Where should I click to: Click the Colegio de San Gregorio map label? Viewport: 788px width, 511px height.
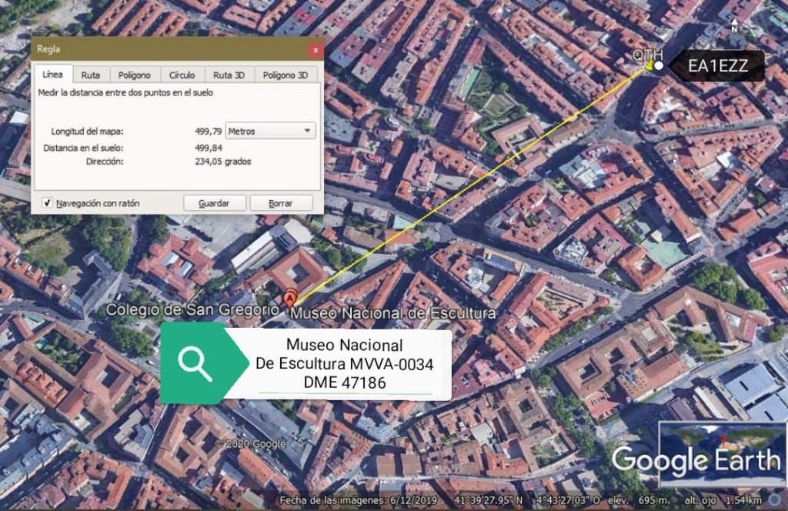(x=192, y=309)
